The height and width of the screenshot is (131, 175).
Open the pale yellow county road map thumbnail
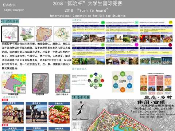pos(62,34)
